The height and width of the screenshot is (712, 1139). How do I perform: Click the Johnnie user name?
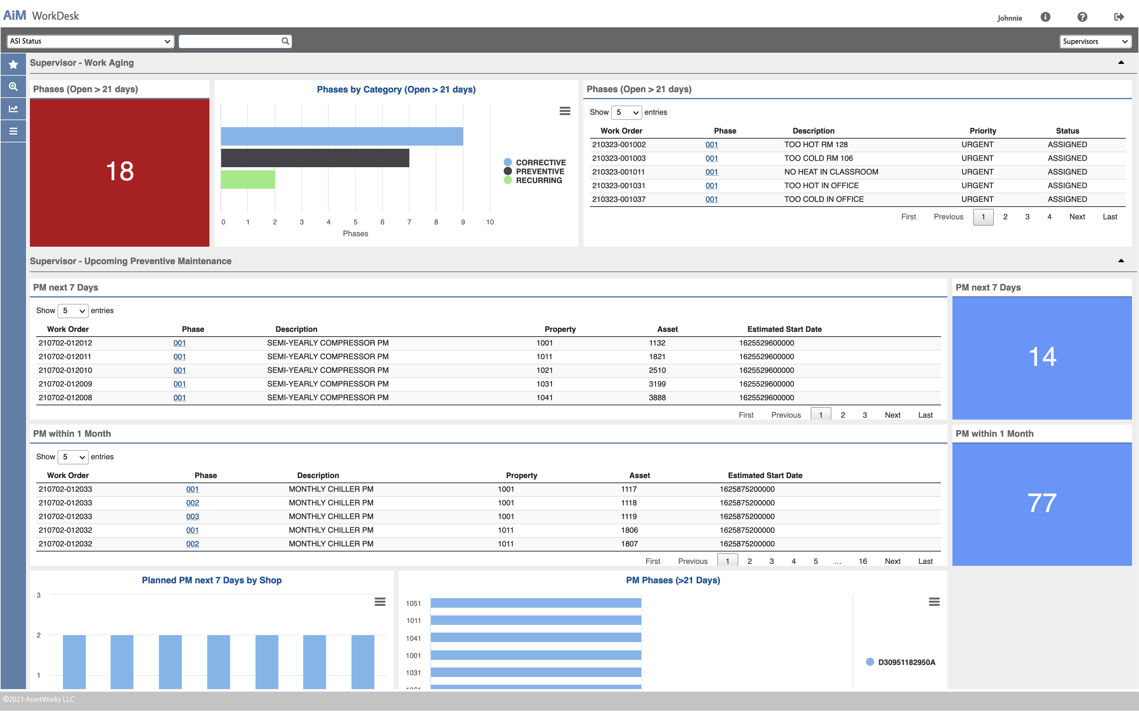[1010, 18]
